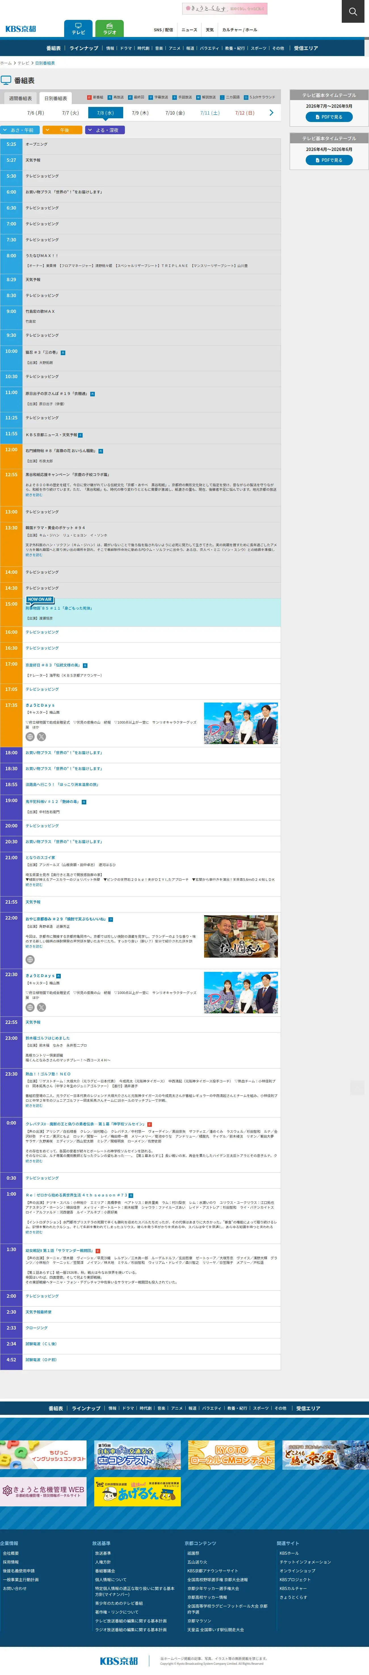Open チケットインフォメーション in the footer
The height and width of the screenshot is (1675, 369).
(305, 1562)
